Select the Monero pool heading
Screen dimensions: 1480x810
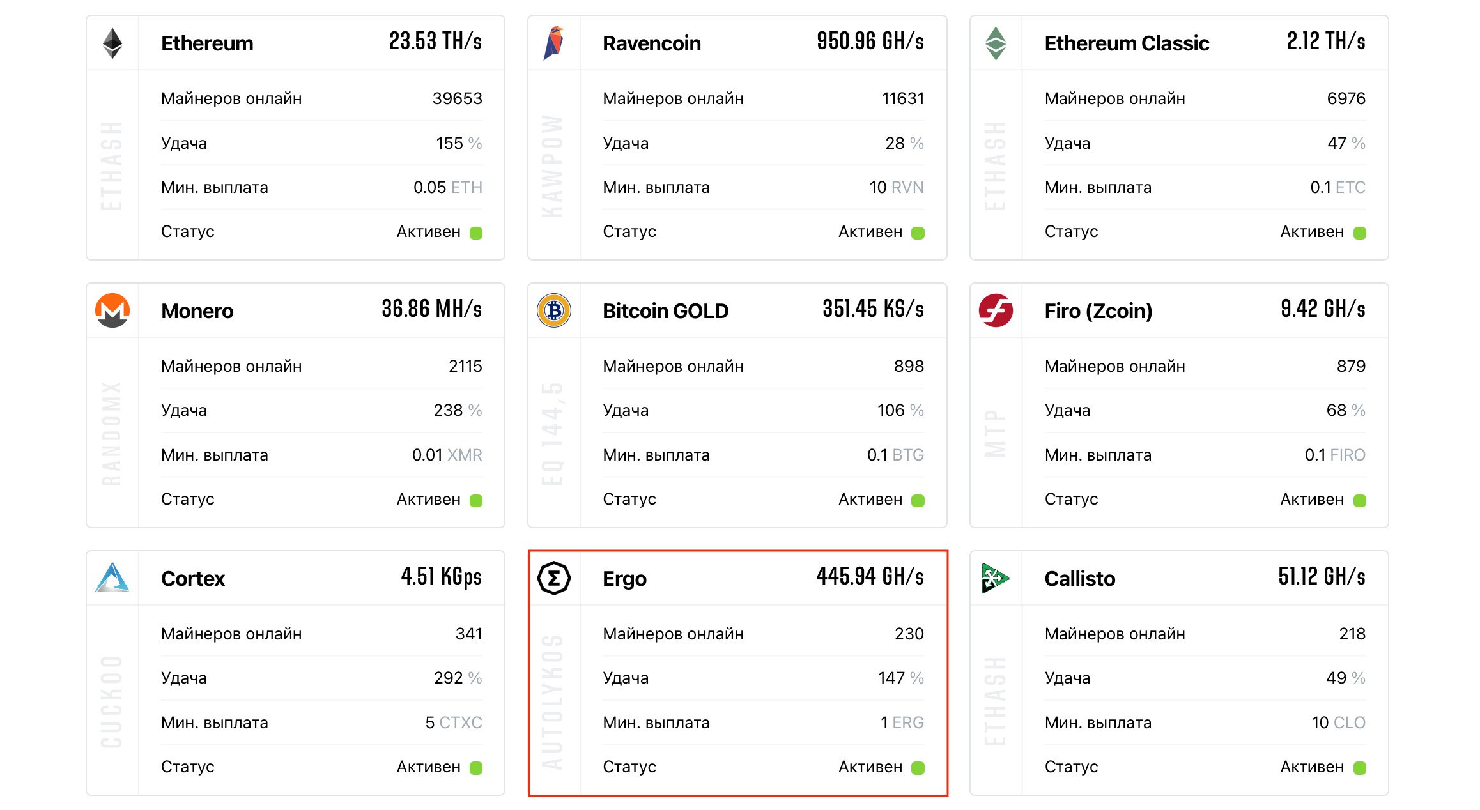[x=197, y=311]
